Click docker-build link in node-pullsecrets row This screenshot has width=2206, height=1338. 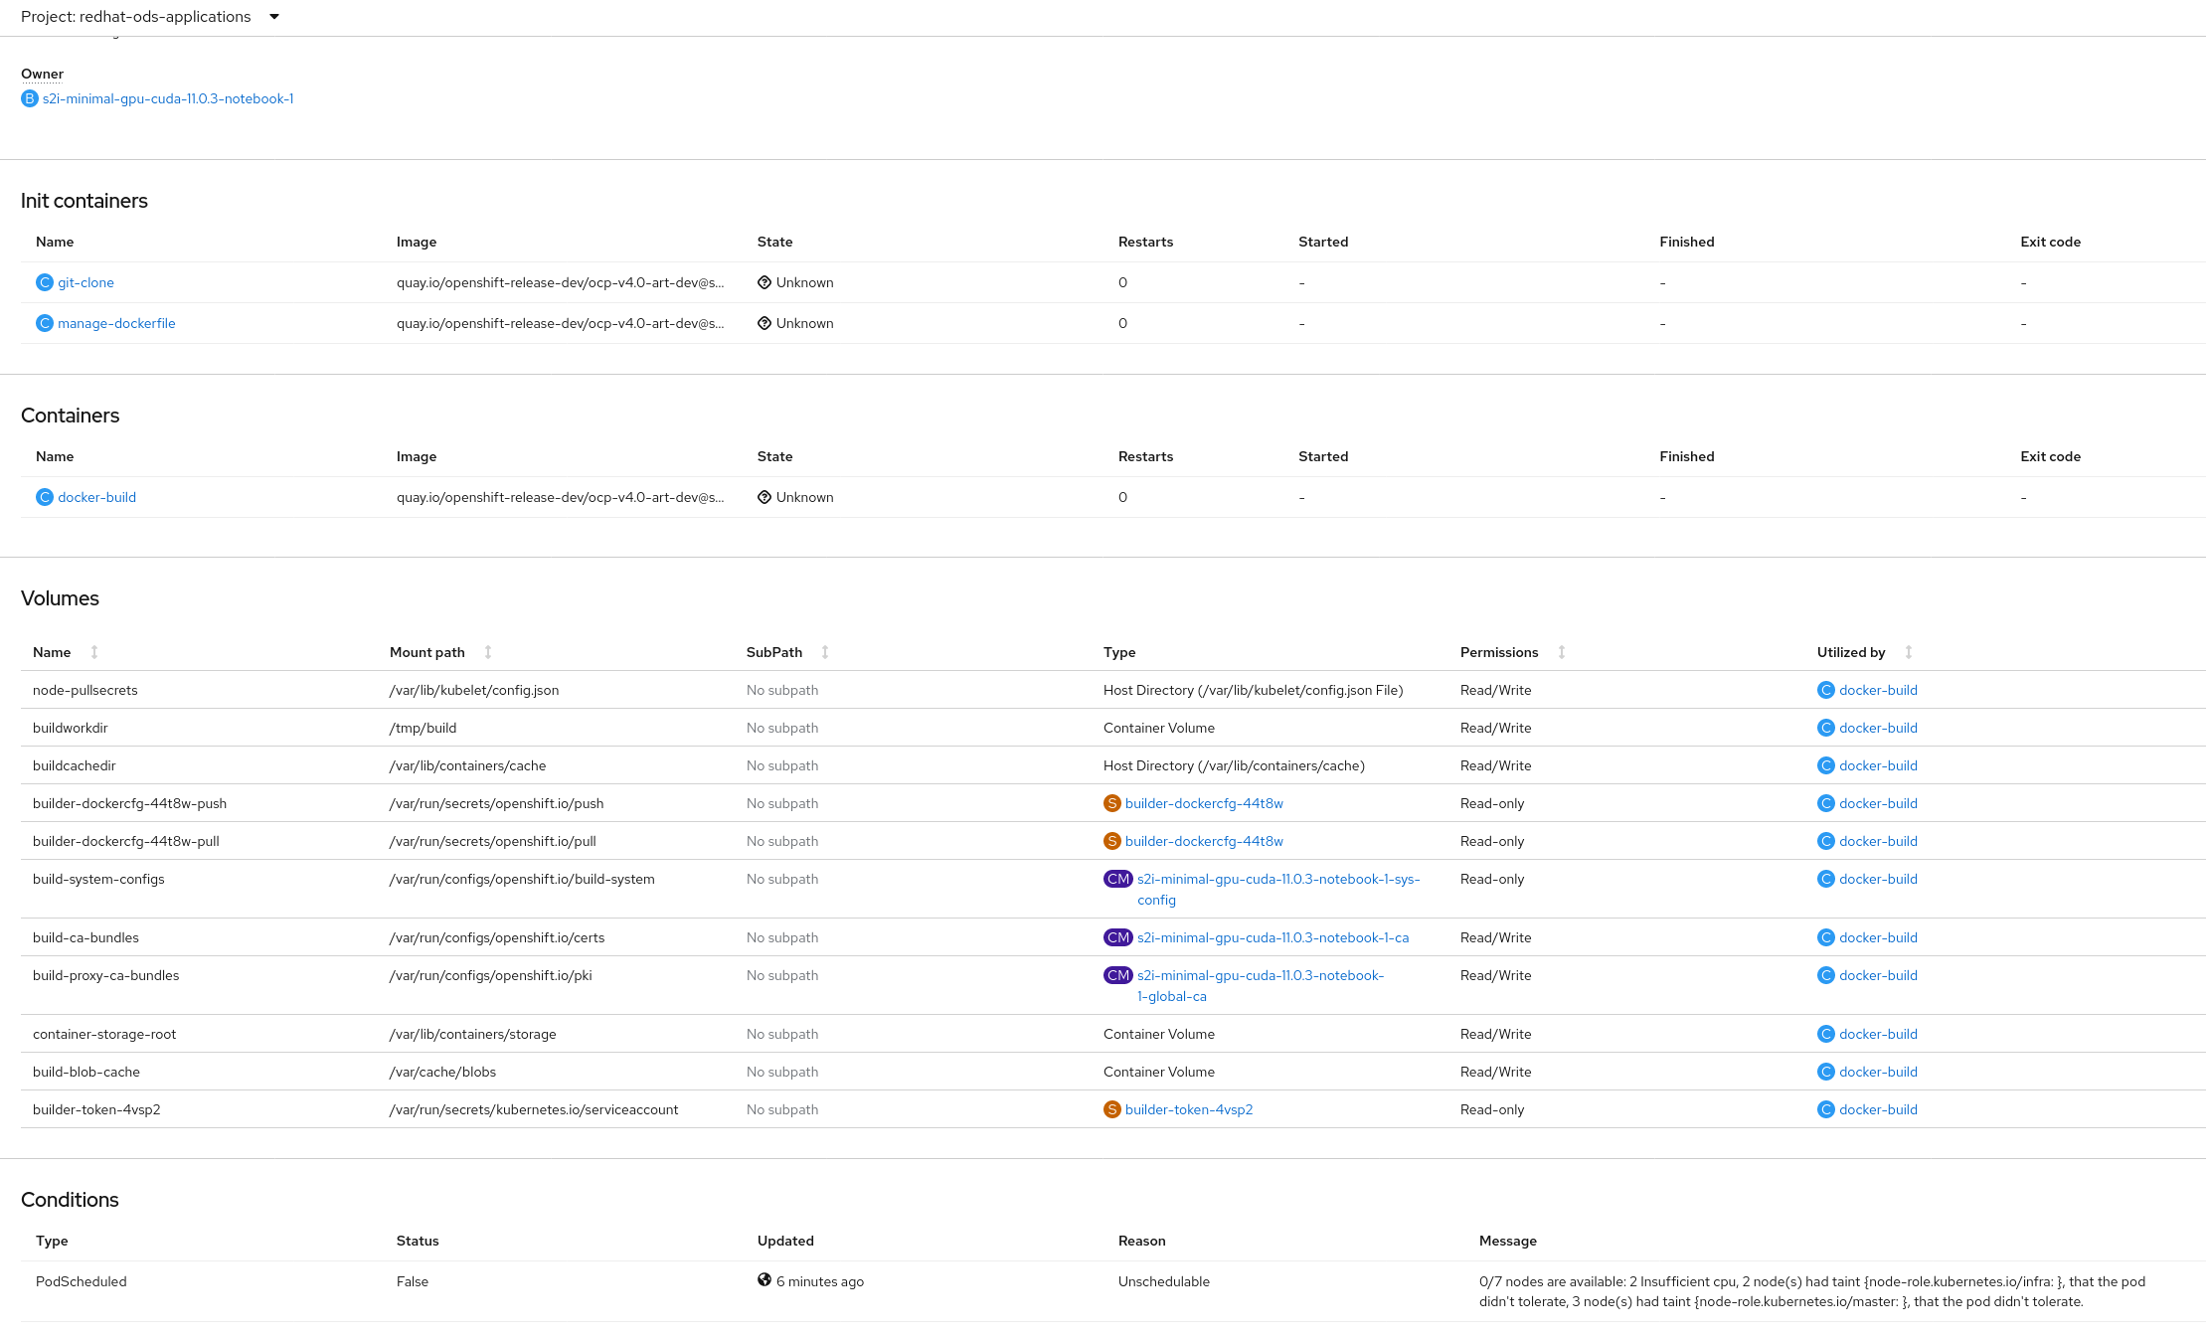[x=1878, y=690]
